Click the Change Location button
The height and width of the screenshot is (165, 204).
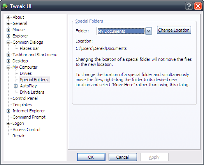coord(174,30)
